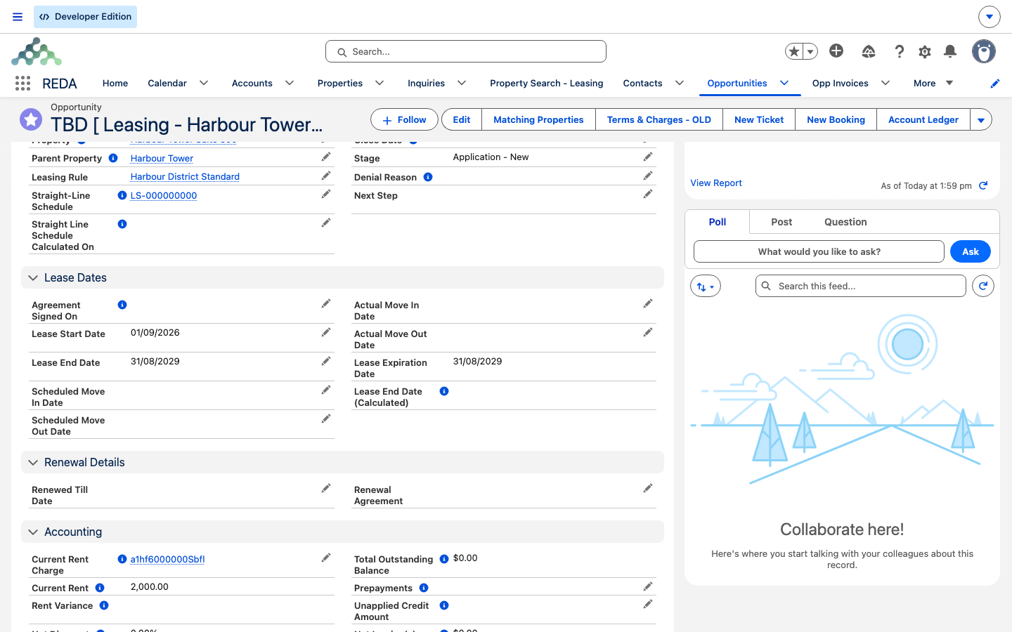Click the global Search field
The height and width of the screenshot is (632, 1012).
(466, 51)
